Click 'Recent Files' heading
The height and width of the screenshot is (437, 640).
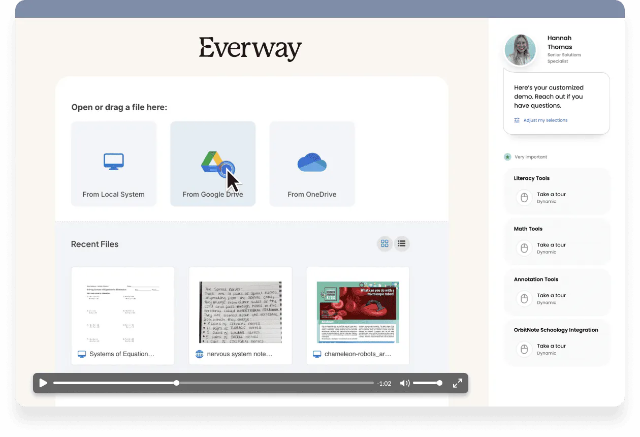[95, 244]
